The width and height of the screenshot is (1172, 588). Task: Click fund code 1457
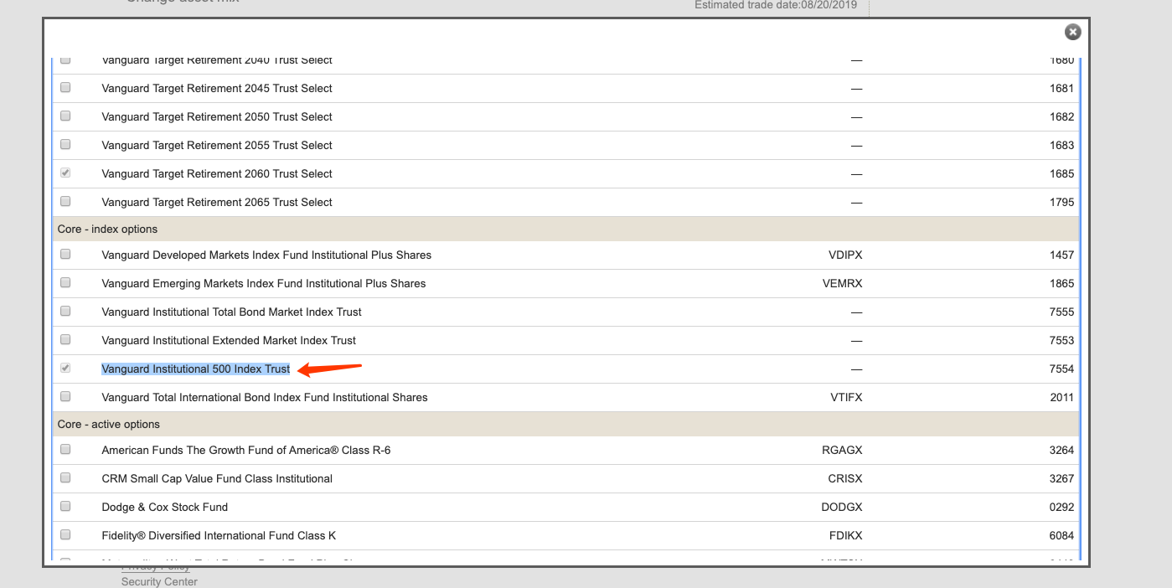tap(1061, 255)
